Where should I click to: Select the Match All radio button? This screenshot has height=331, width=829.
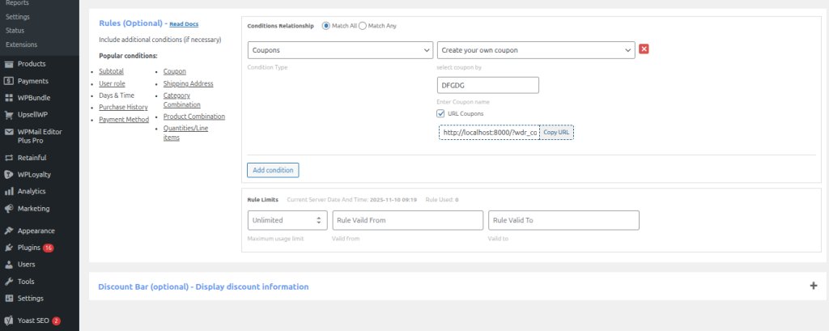[x=326, y=26]
